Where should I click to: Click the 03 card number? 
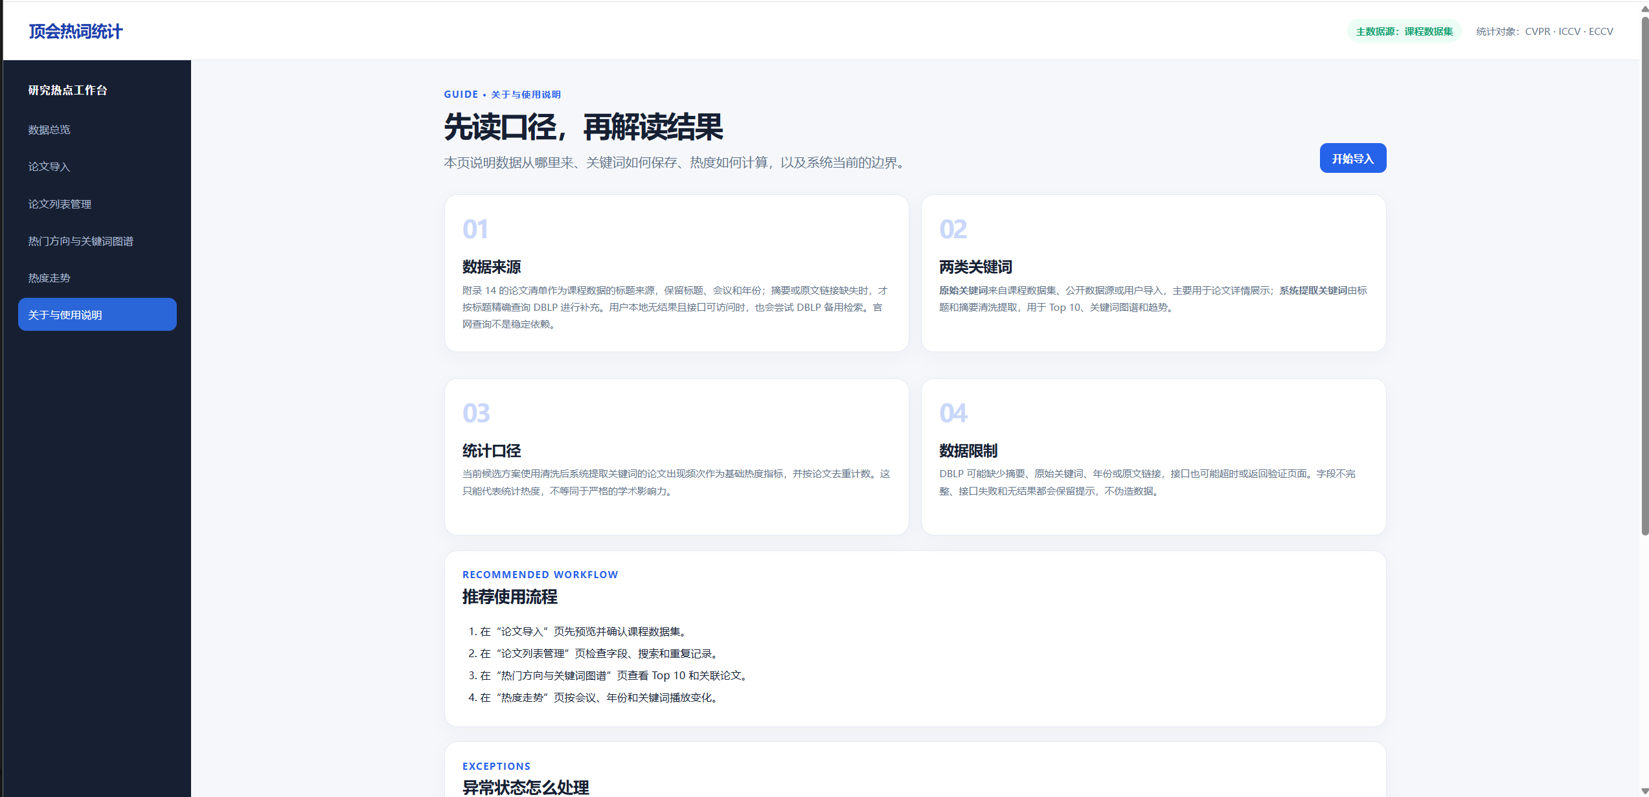click(476, 413)
